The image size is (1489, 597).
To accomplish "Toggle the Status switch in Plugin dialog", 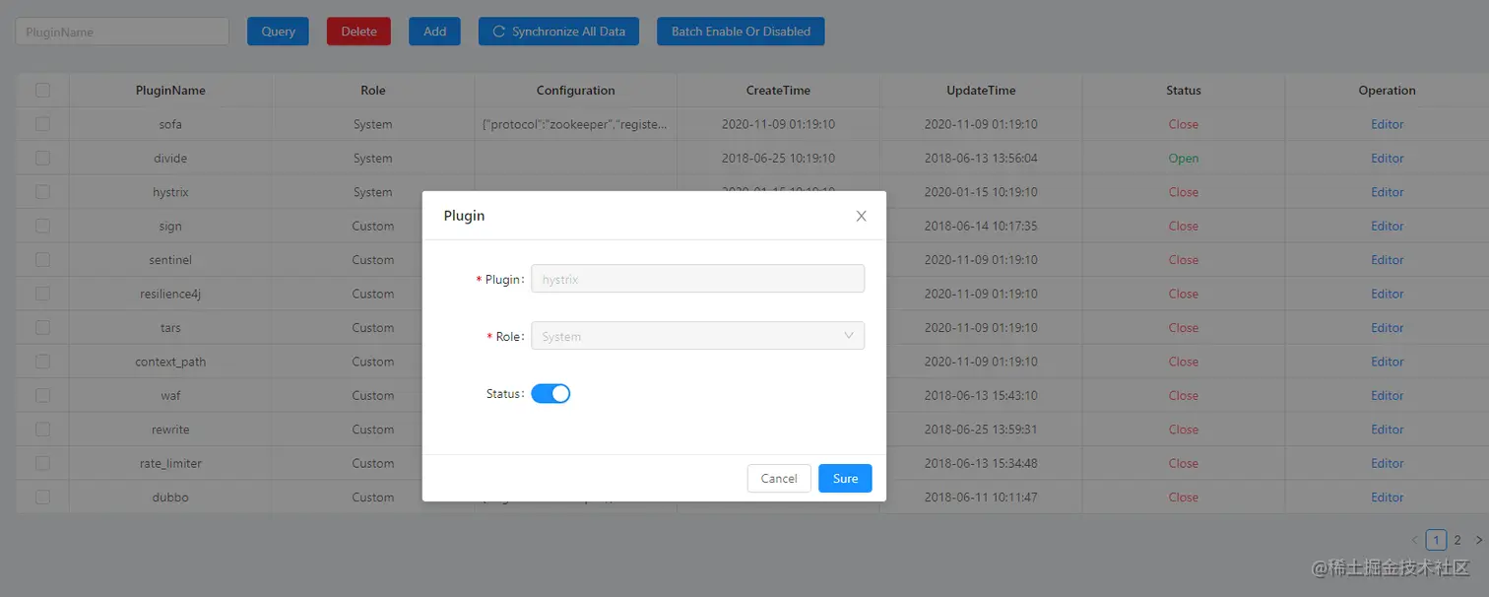I will (x=550, y=394).
